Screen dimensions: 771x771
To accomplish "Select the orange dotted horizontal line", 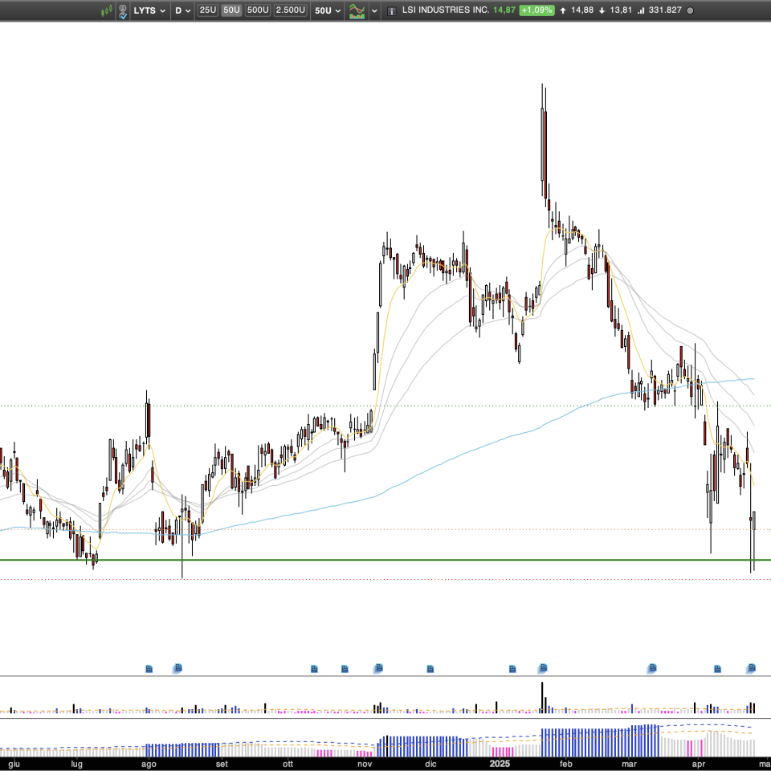I will pyautogui.click(x=385, y=530).
